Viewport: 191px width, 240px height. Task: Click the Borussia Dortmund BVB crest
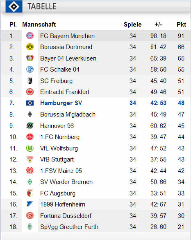click(x=30, y=47)
